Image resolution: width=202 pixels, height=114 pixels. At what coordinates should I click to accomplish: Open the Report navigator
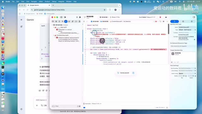[80, 22]
